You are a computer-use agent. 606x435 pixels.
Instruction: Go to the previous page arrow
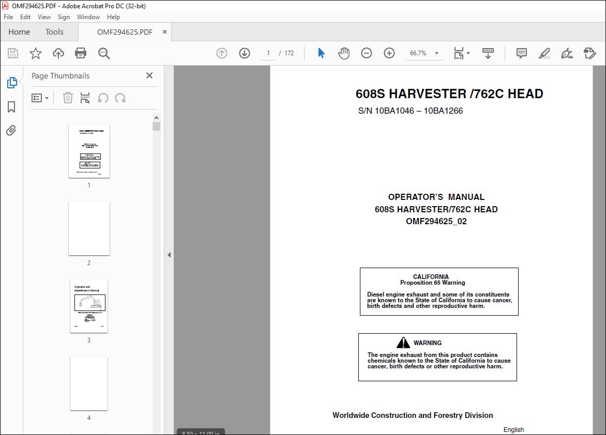click(222, 53)
